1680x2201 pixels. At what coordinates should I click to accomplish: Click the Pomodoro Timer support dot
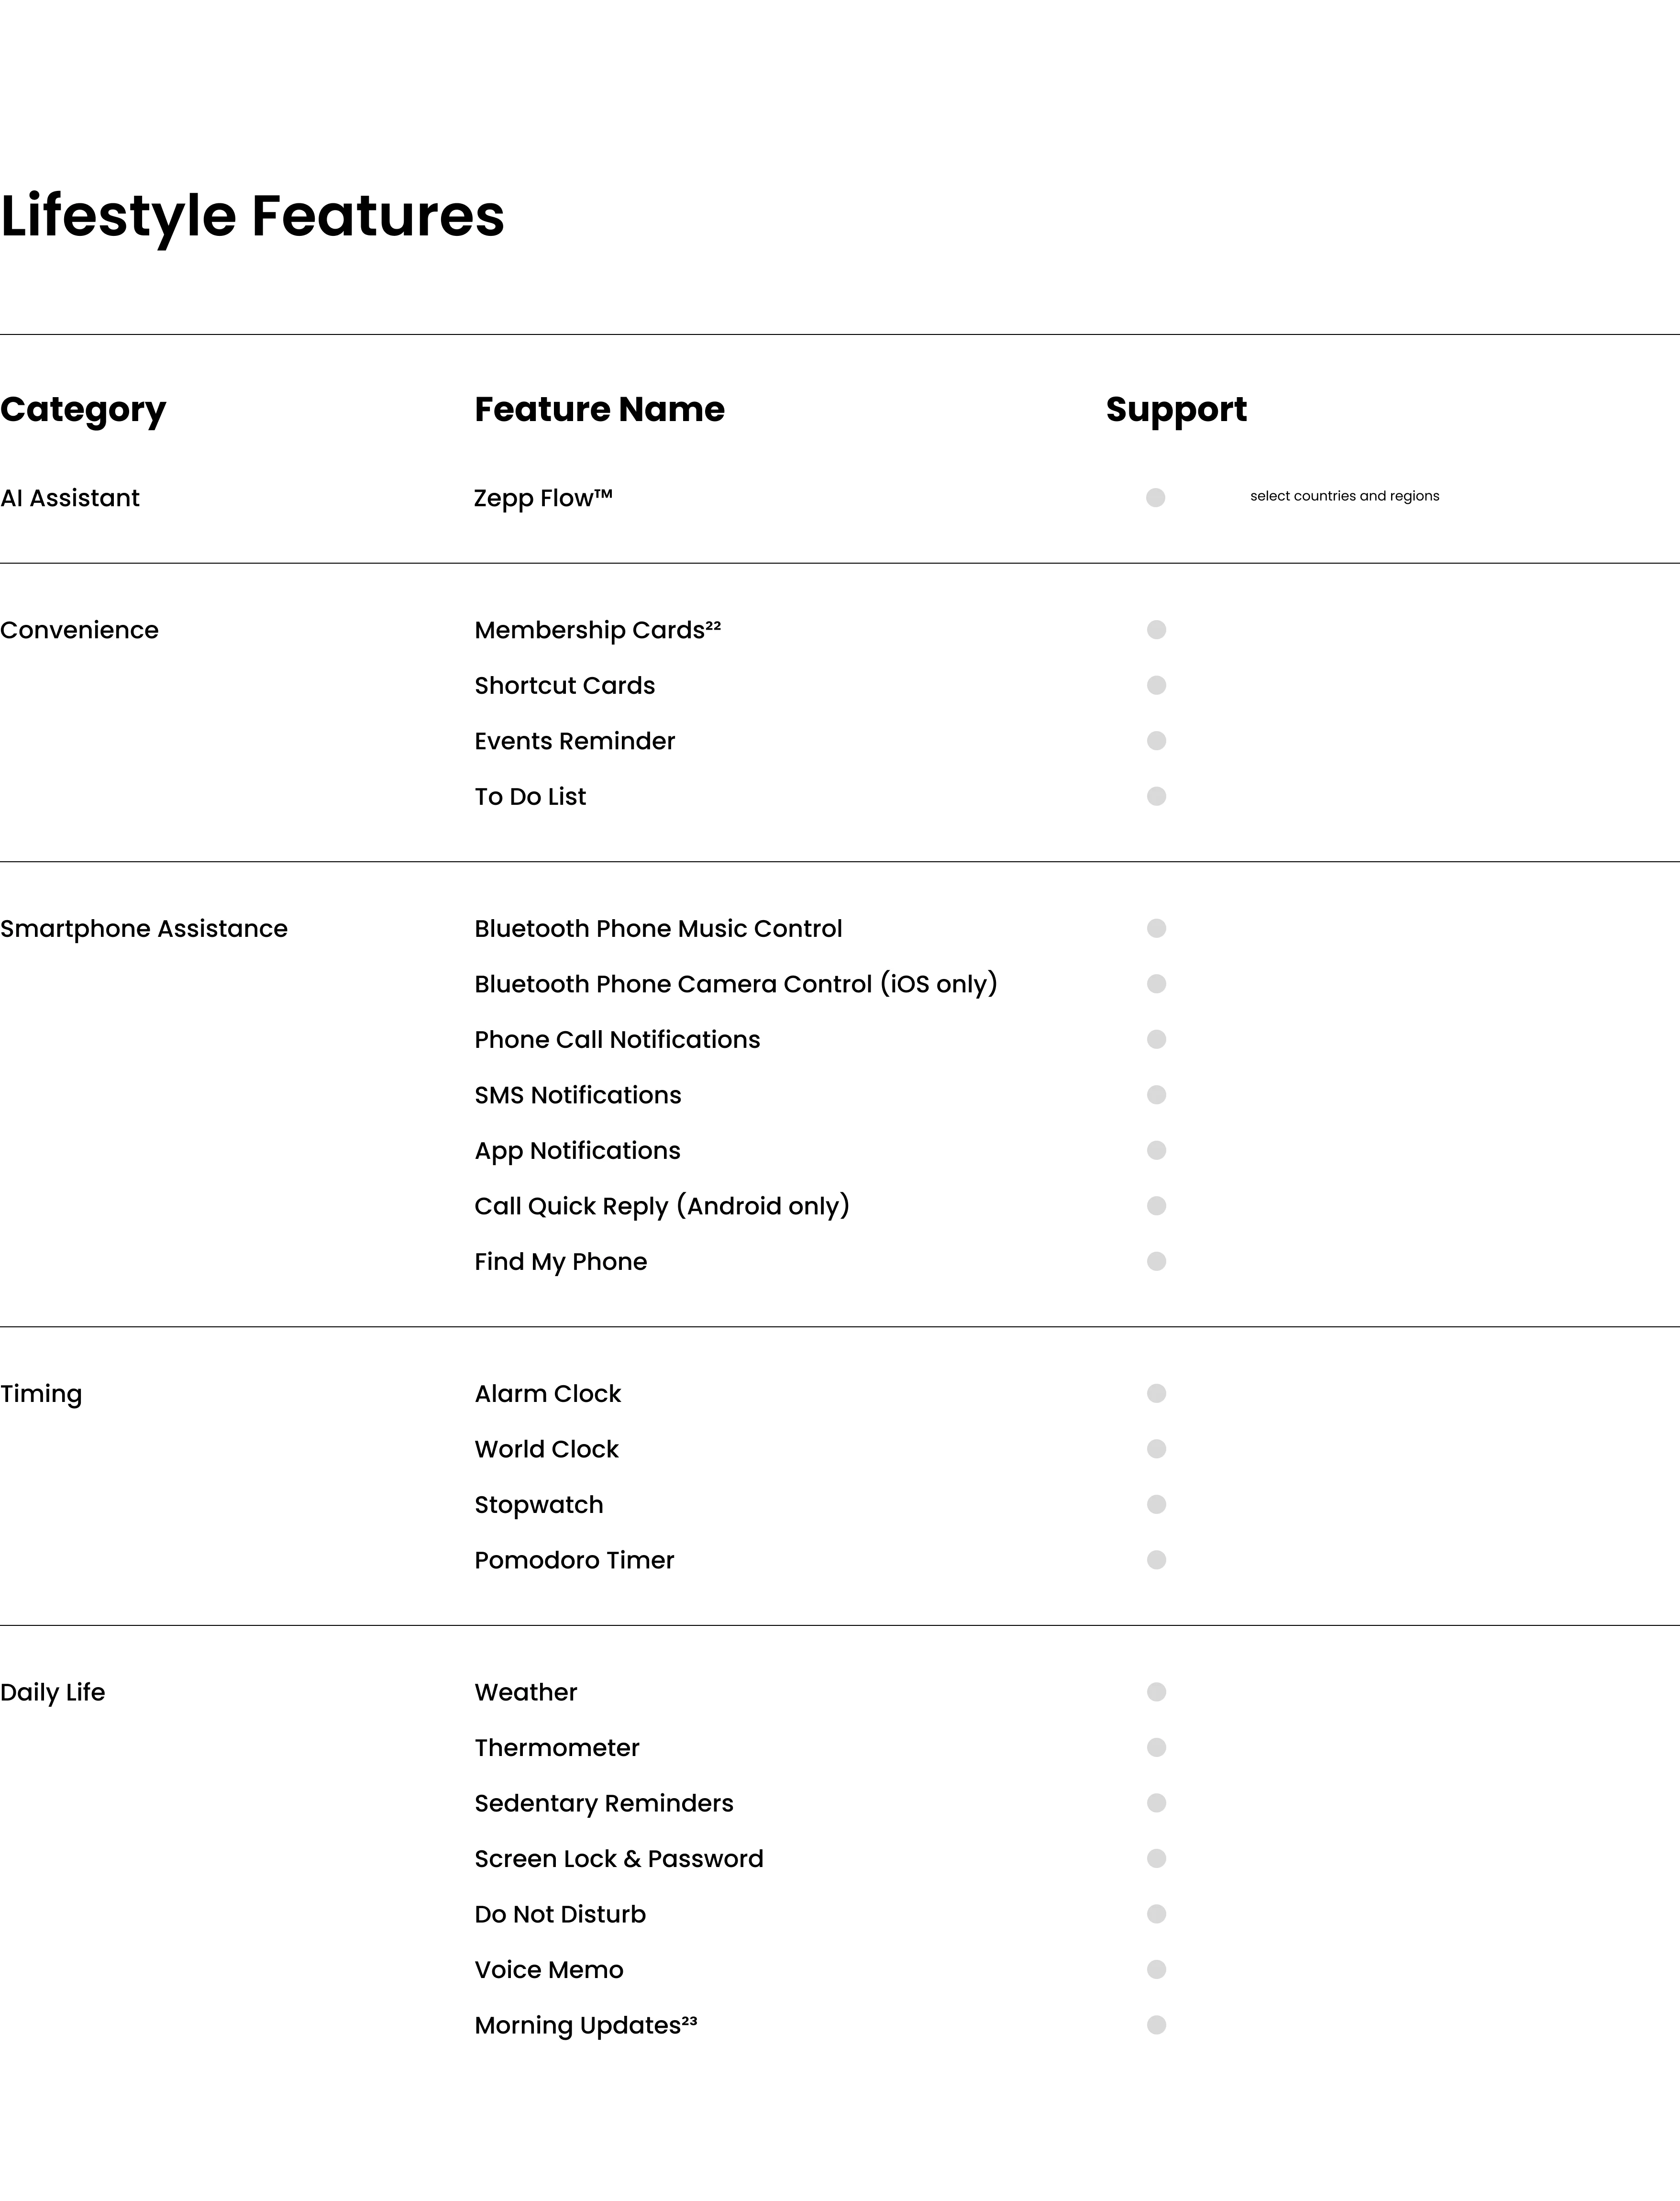1156,1560
